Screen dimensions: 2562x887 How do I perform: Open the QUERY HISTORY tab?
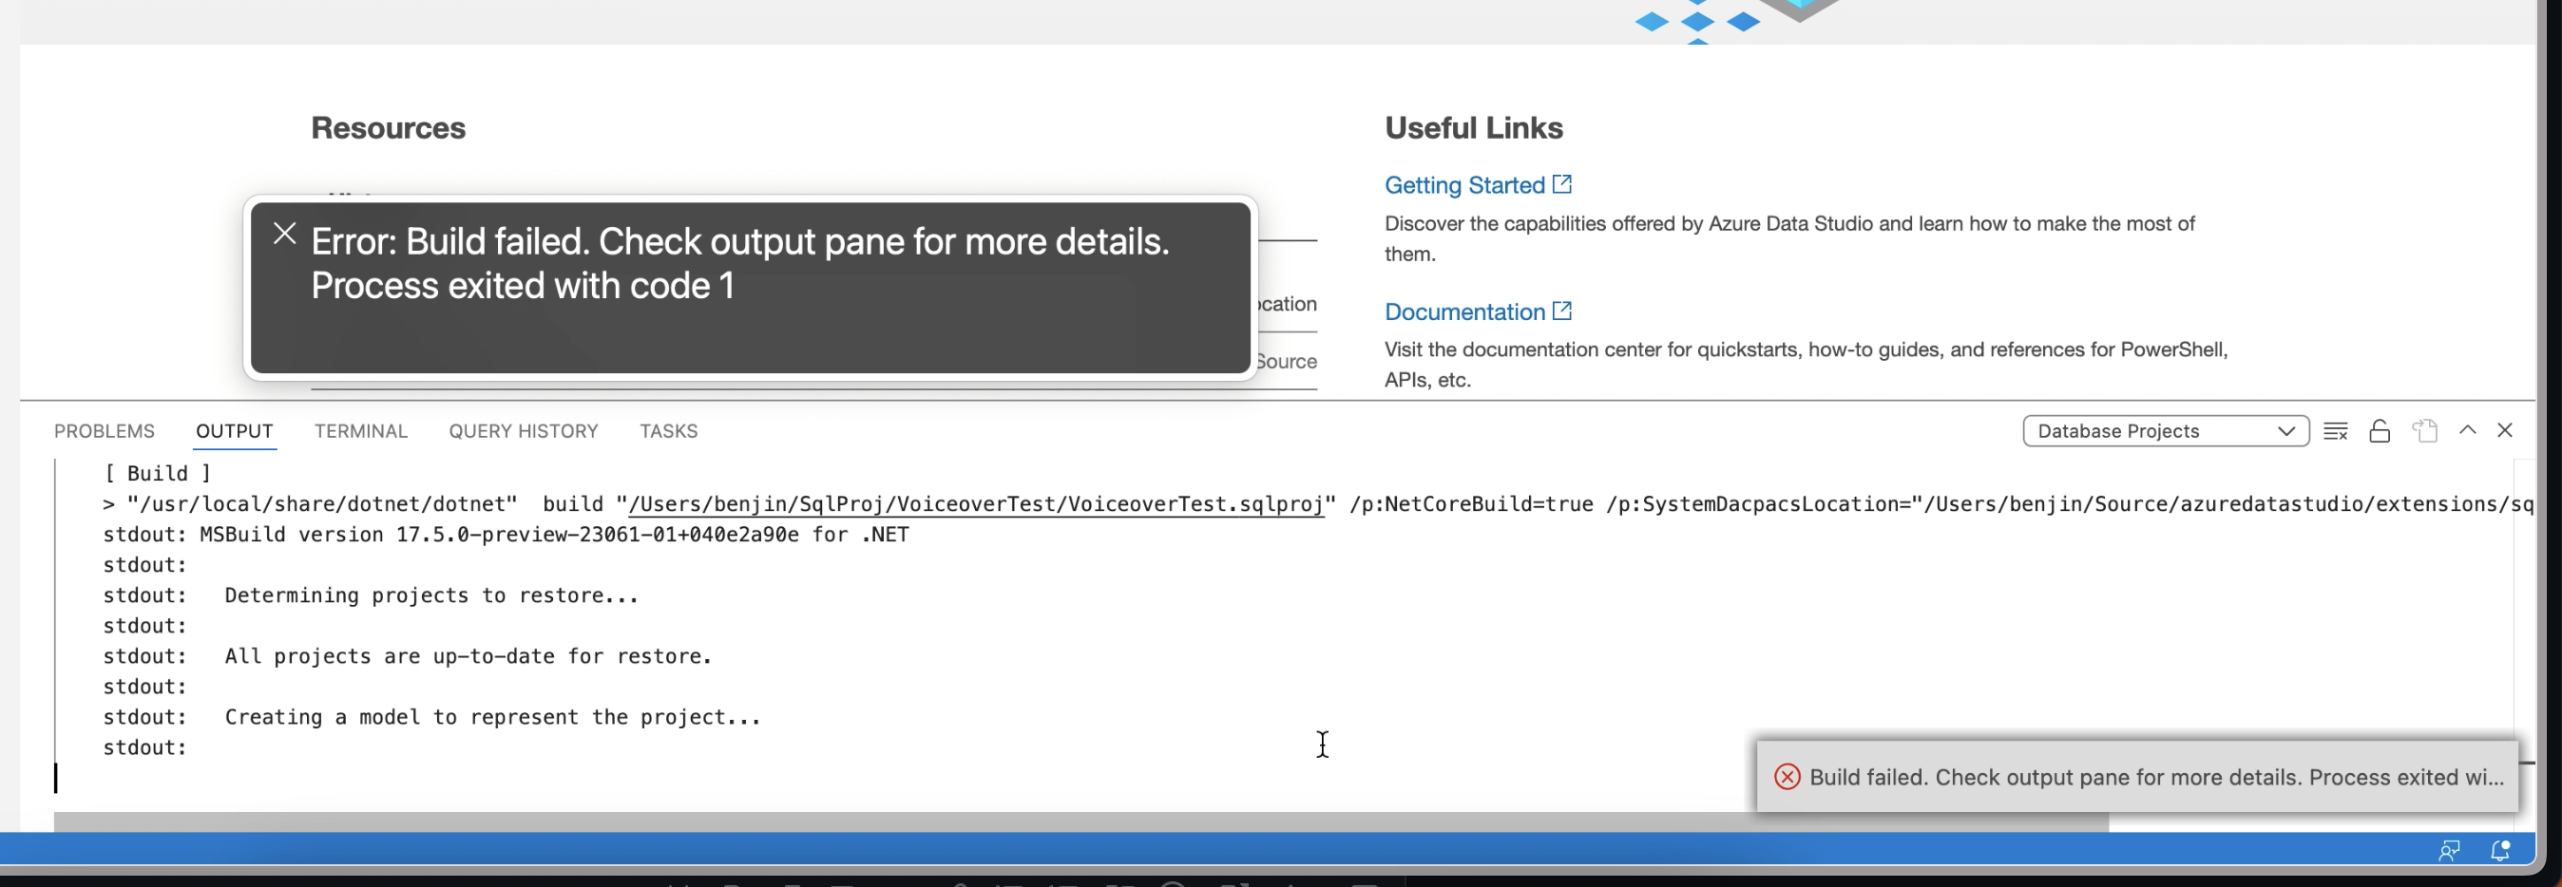click(522, 430)
